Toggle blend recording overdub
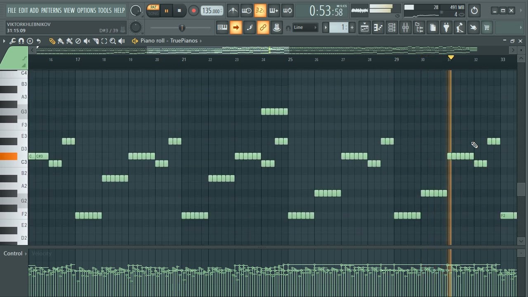Screen dimensions: 528x297 (x=273, y=11)
